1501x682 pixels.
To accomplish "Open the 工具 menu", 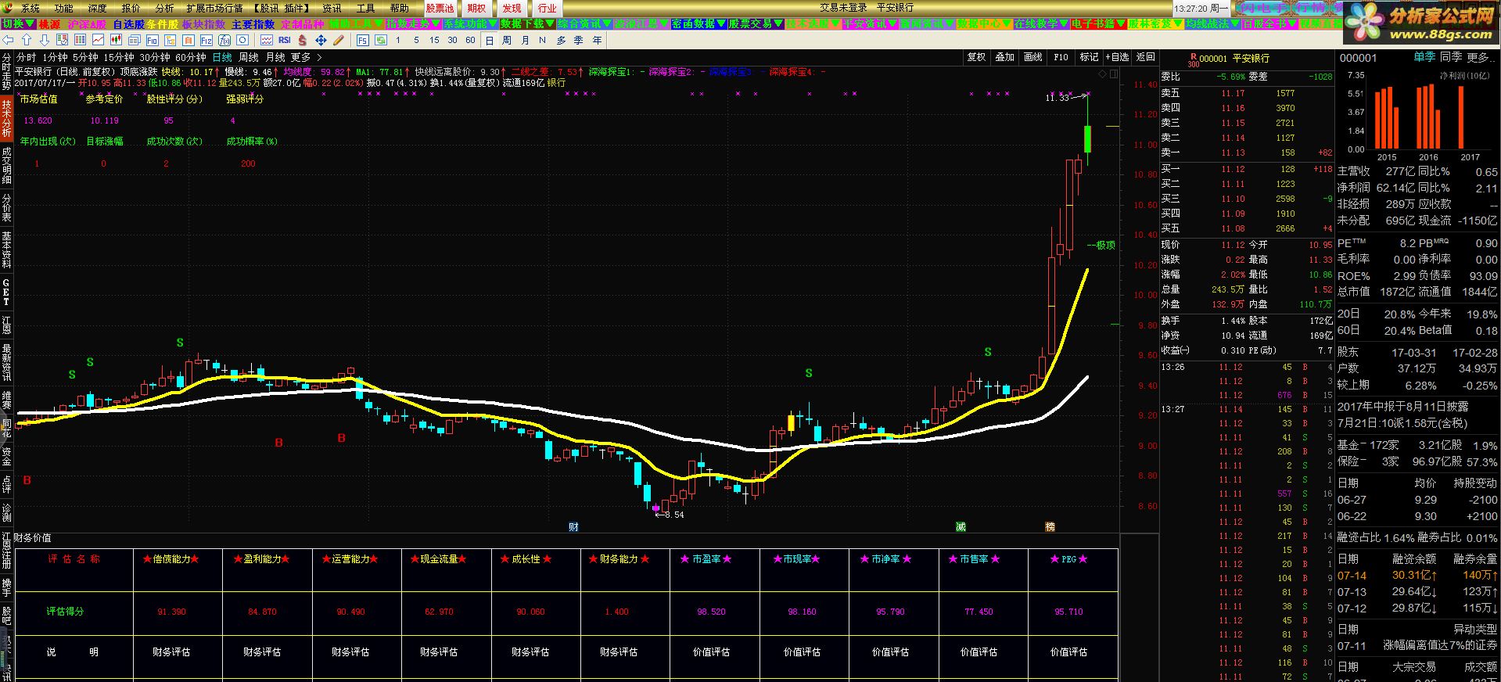I will pos(365,8).
